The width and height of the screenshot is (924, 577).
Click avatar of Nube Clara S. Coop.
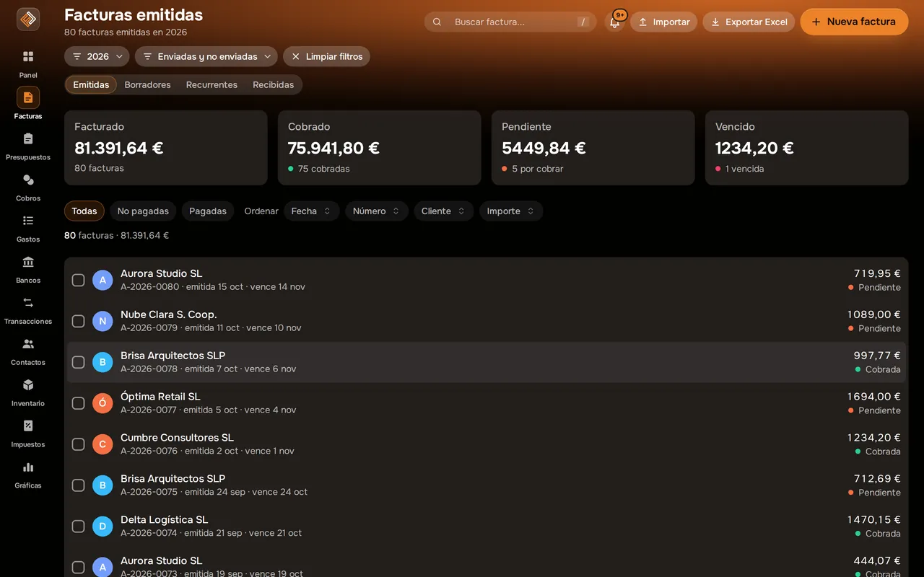click(x=103, y=321)
